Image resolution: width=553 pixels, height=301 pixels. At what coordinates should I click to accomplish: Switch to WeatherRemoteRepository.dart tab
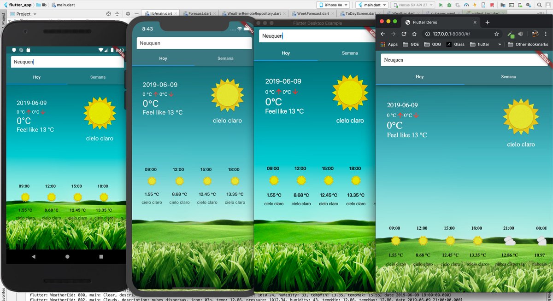(253, 14)
